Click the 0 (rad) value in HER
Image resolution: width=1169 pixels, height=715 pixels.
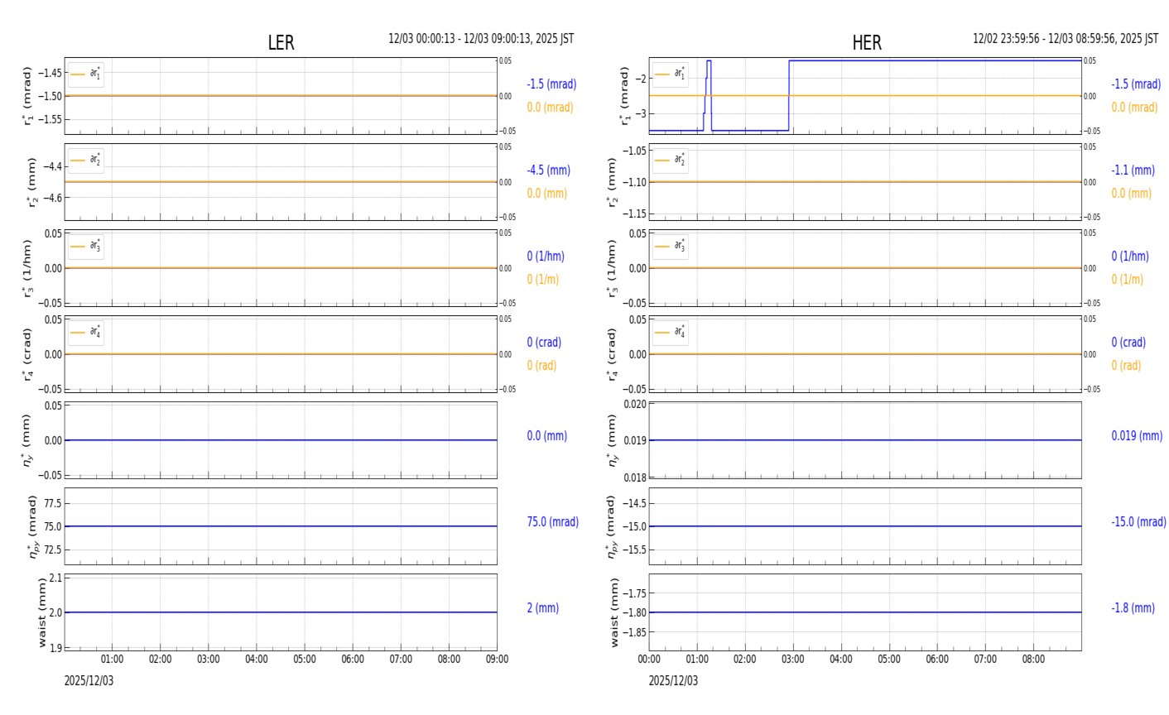1126,366
